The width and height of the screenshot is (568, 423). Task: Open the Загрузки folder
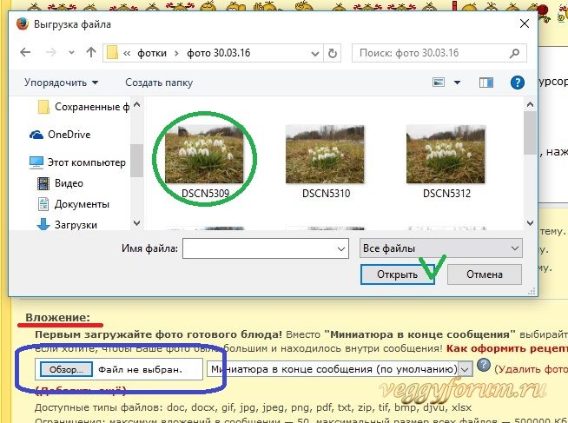[x=67, y=225]
